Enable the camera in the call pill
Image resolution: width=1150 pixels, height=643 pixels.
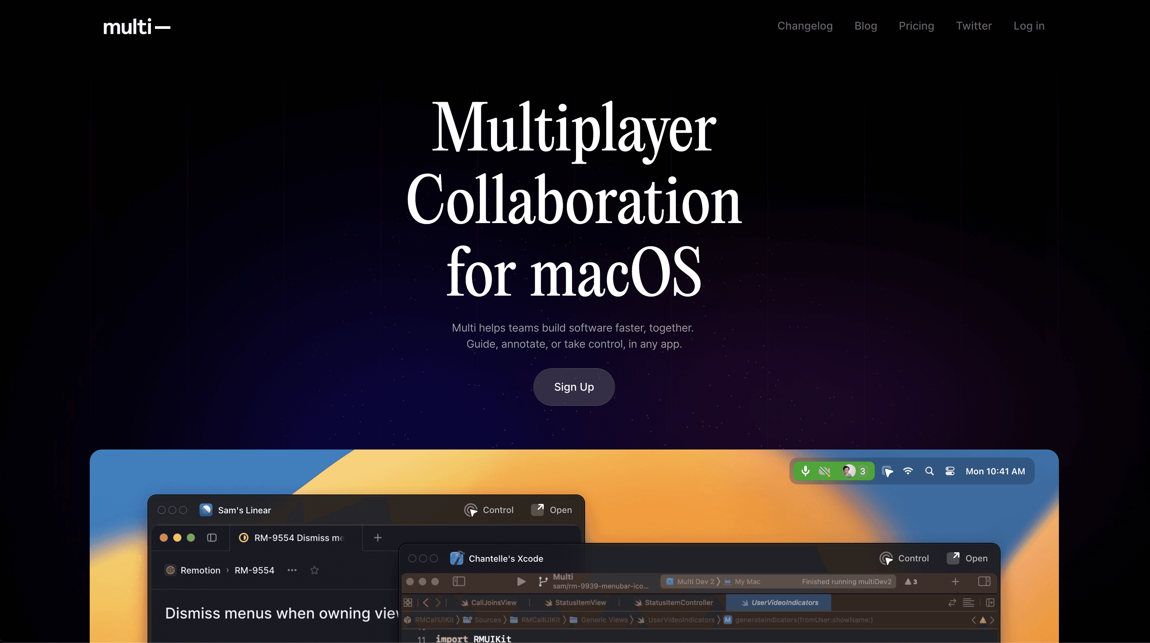click(x=825, y=471)
